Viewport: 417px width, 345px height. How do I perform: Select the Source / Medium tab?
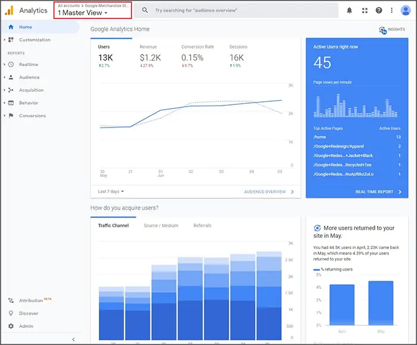coord(161,226)
